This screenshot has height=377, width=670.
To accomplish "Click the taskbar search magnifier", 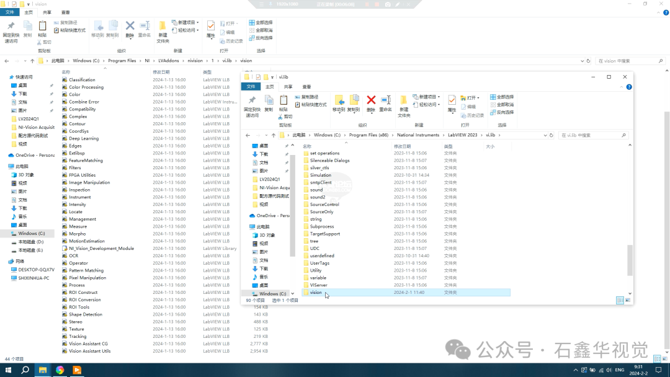I will (x=25, y=370).
